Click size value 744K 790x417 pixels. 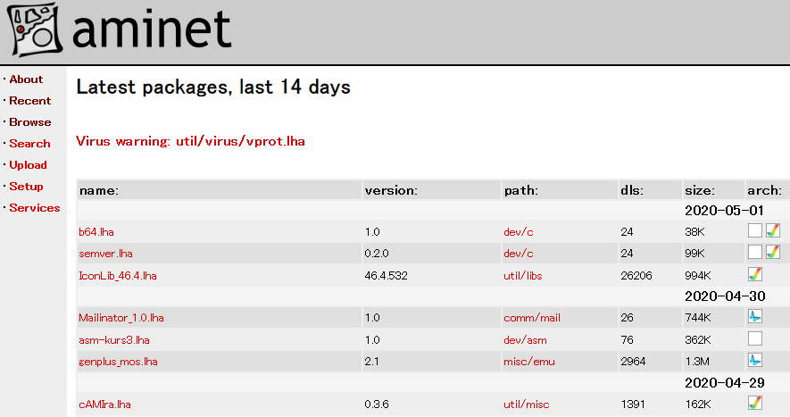point(698,318)
